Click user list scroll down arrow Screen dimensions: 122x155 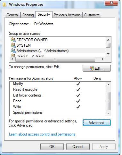[x=108, y=54]
